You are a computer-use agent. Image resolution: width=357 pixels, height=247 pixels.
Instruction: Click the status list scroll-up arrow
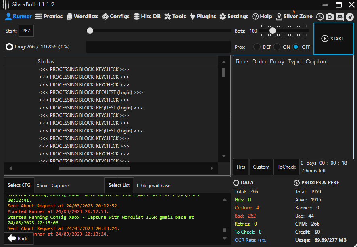[x=224, y=62]
